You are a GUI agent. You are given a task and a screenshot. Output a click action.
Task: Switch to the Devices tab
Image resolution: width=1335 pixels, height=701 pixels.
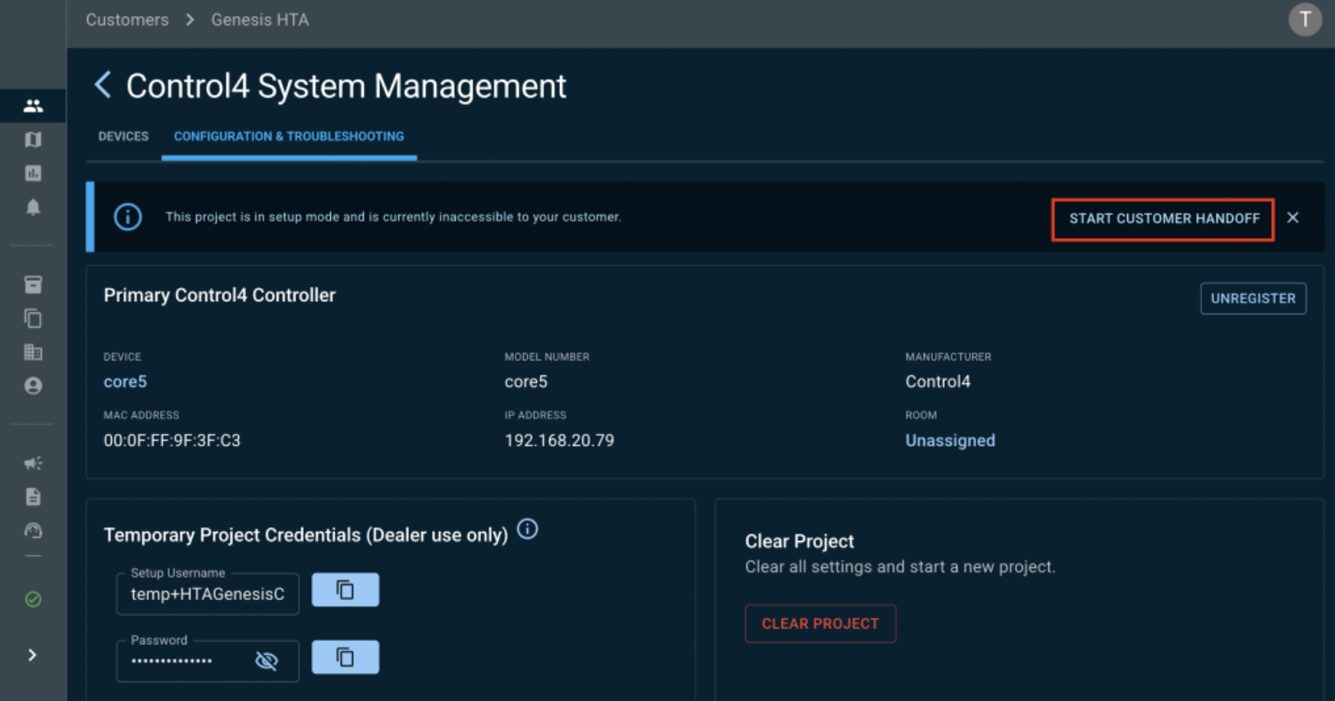coord(123,136)
